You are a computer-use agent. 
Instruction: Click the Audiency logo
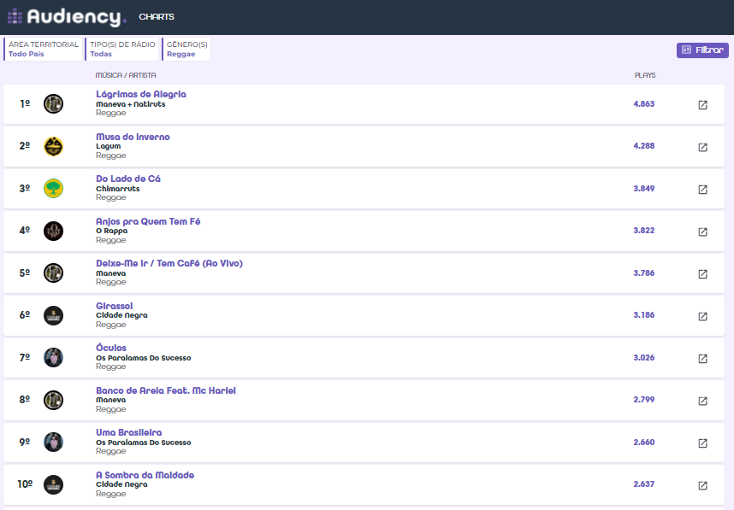[x=67, y=17]
